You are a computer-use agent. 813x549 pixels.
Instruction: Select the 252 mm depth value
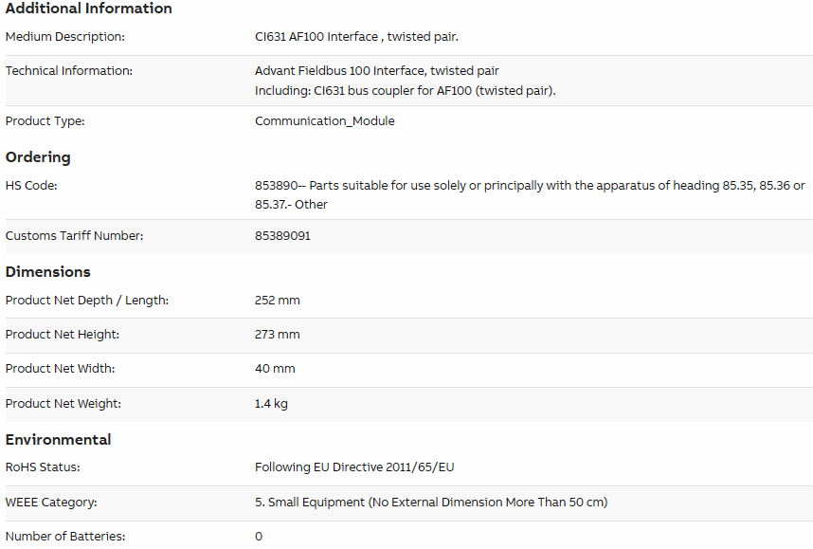coord(277,301)
